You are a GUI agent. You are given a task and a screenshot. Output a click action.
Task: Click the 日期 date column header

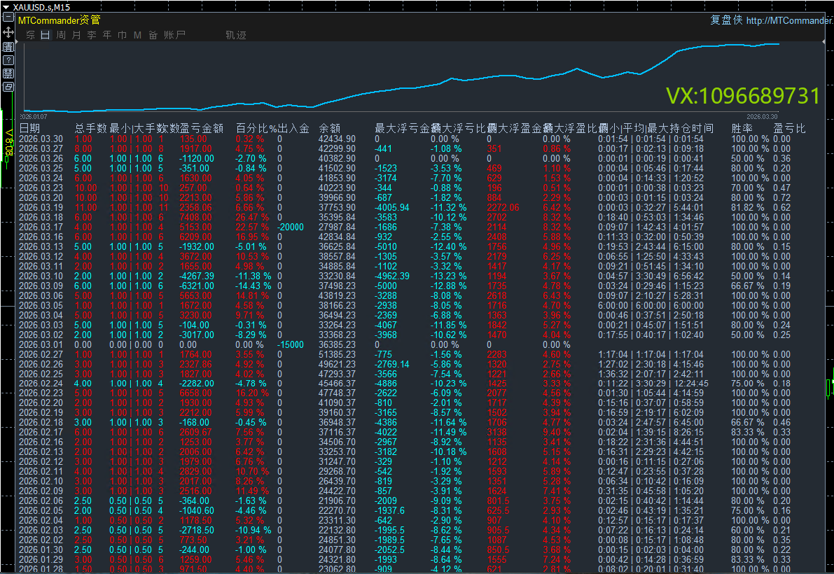point(29,129)
